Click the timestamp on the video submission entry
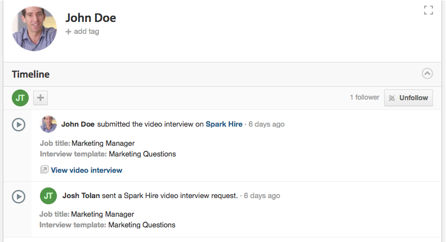This screenshot has width=446, height=242. (266, 124)
